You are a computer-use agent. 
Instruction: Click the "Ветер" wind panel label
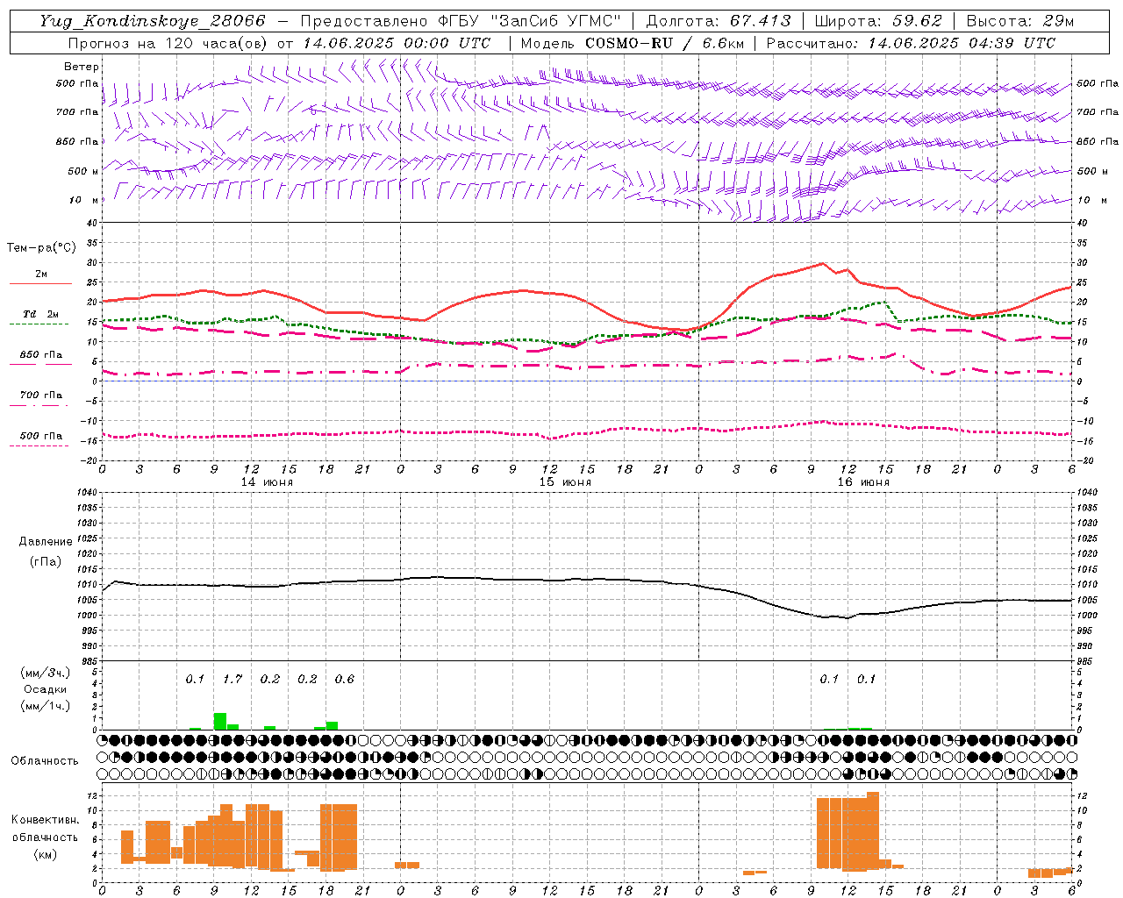coord(82,67)
